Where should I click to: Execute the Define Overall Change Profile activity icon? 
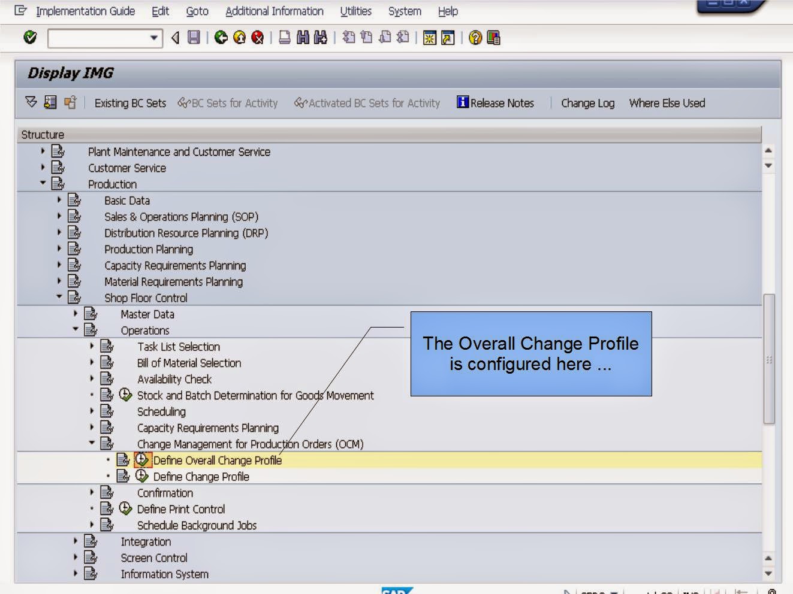(x=141, y=460)
